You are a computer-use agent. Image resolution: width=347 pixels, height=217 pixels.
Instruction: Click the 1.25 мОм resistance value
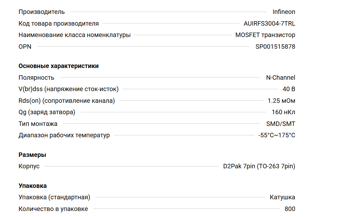(281, 101)
